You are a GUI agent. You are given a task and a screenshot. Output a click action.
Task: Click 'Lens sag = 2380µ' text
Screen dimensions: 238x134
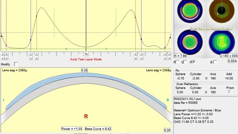(x=15, y=70)
